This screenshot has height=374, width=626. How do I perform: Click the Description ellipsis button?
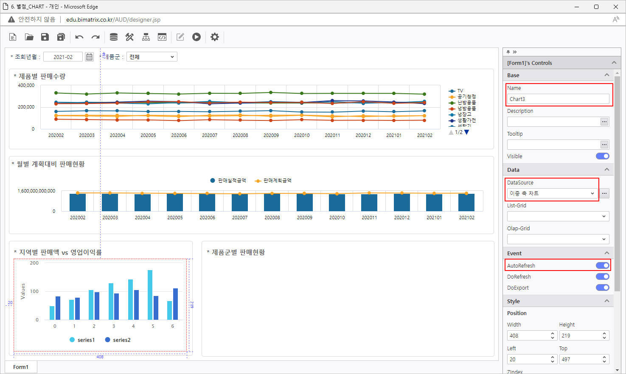click(604, 122)
